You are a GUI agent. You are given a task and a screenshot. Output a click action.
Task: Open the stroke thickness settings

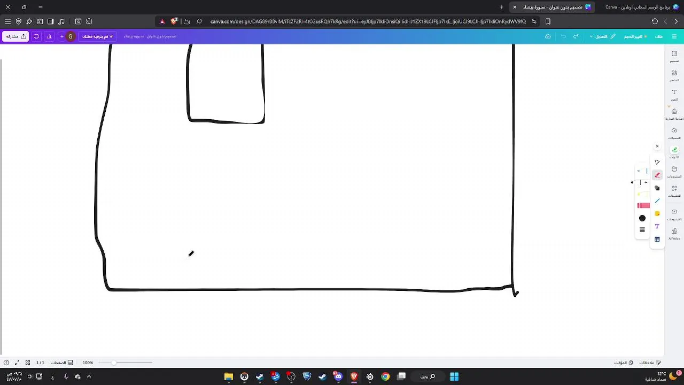pos(642,230)
